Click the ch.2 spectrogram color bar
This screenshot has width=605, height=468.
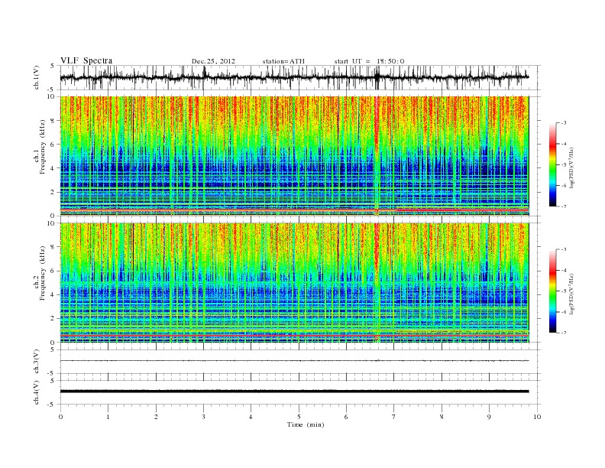pos(553,291)
